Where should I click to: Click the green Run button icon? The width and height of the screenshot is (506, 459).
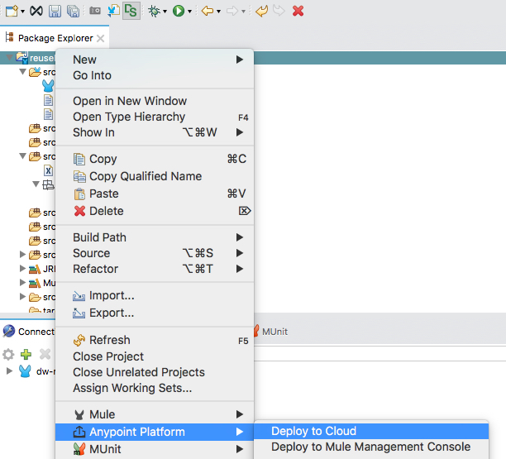pyautogui.click(x=178, y=11)
